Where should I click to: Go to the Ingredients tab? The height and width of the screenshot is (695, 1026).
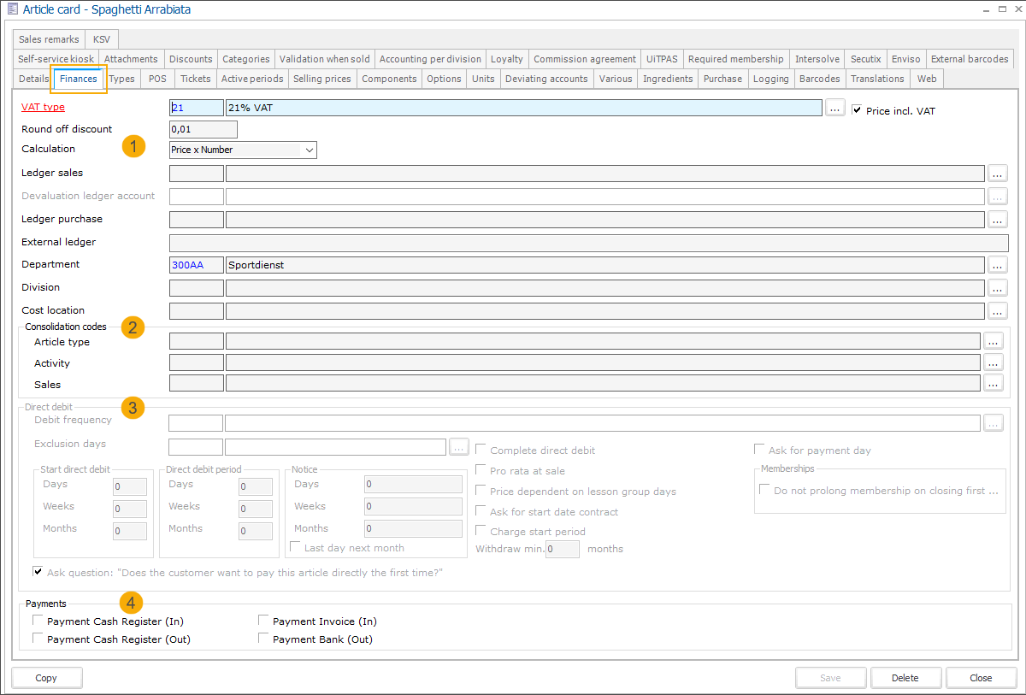(x=668, y=79)
